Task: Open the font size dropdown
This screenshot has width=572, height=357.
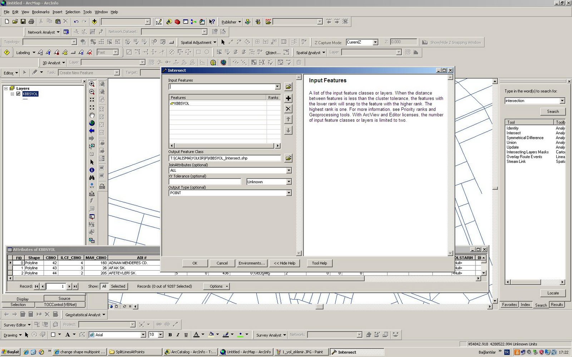Action: pos(161,335)
